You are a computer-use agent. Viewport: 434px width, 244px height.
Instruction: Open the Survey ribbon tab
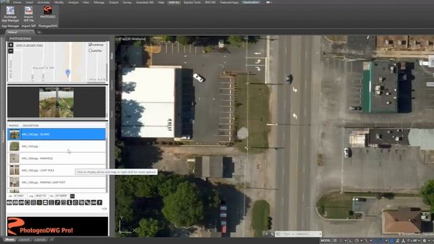(x=127, y=2)
